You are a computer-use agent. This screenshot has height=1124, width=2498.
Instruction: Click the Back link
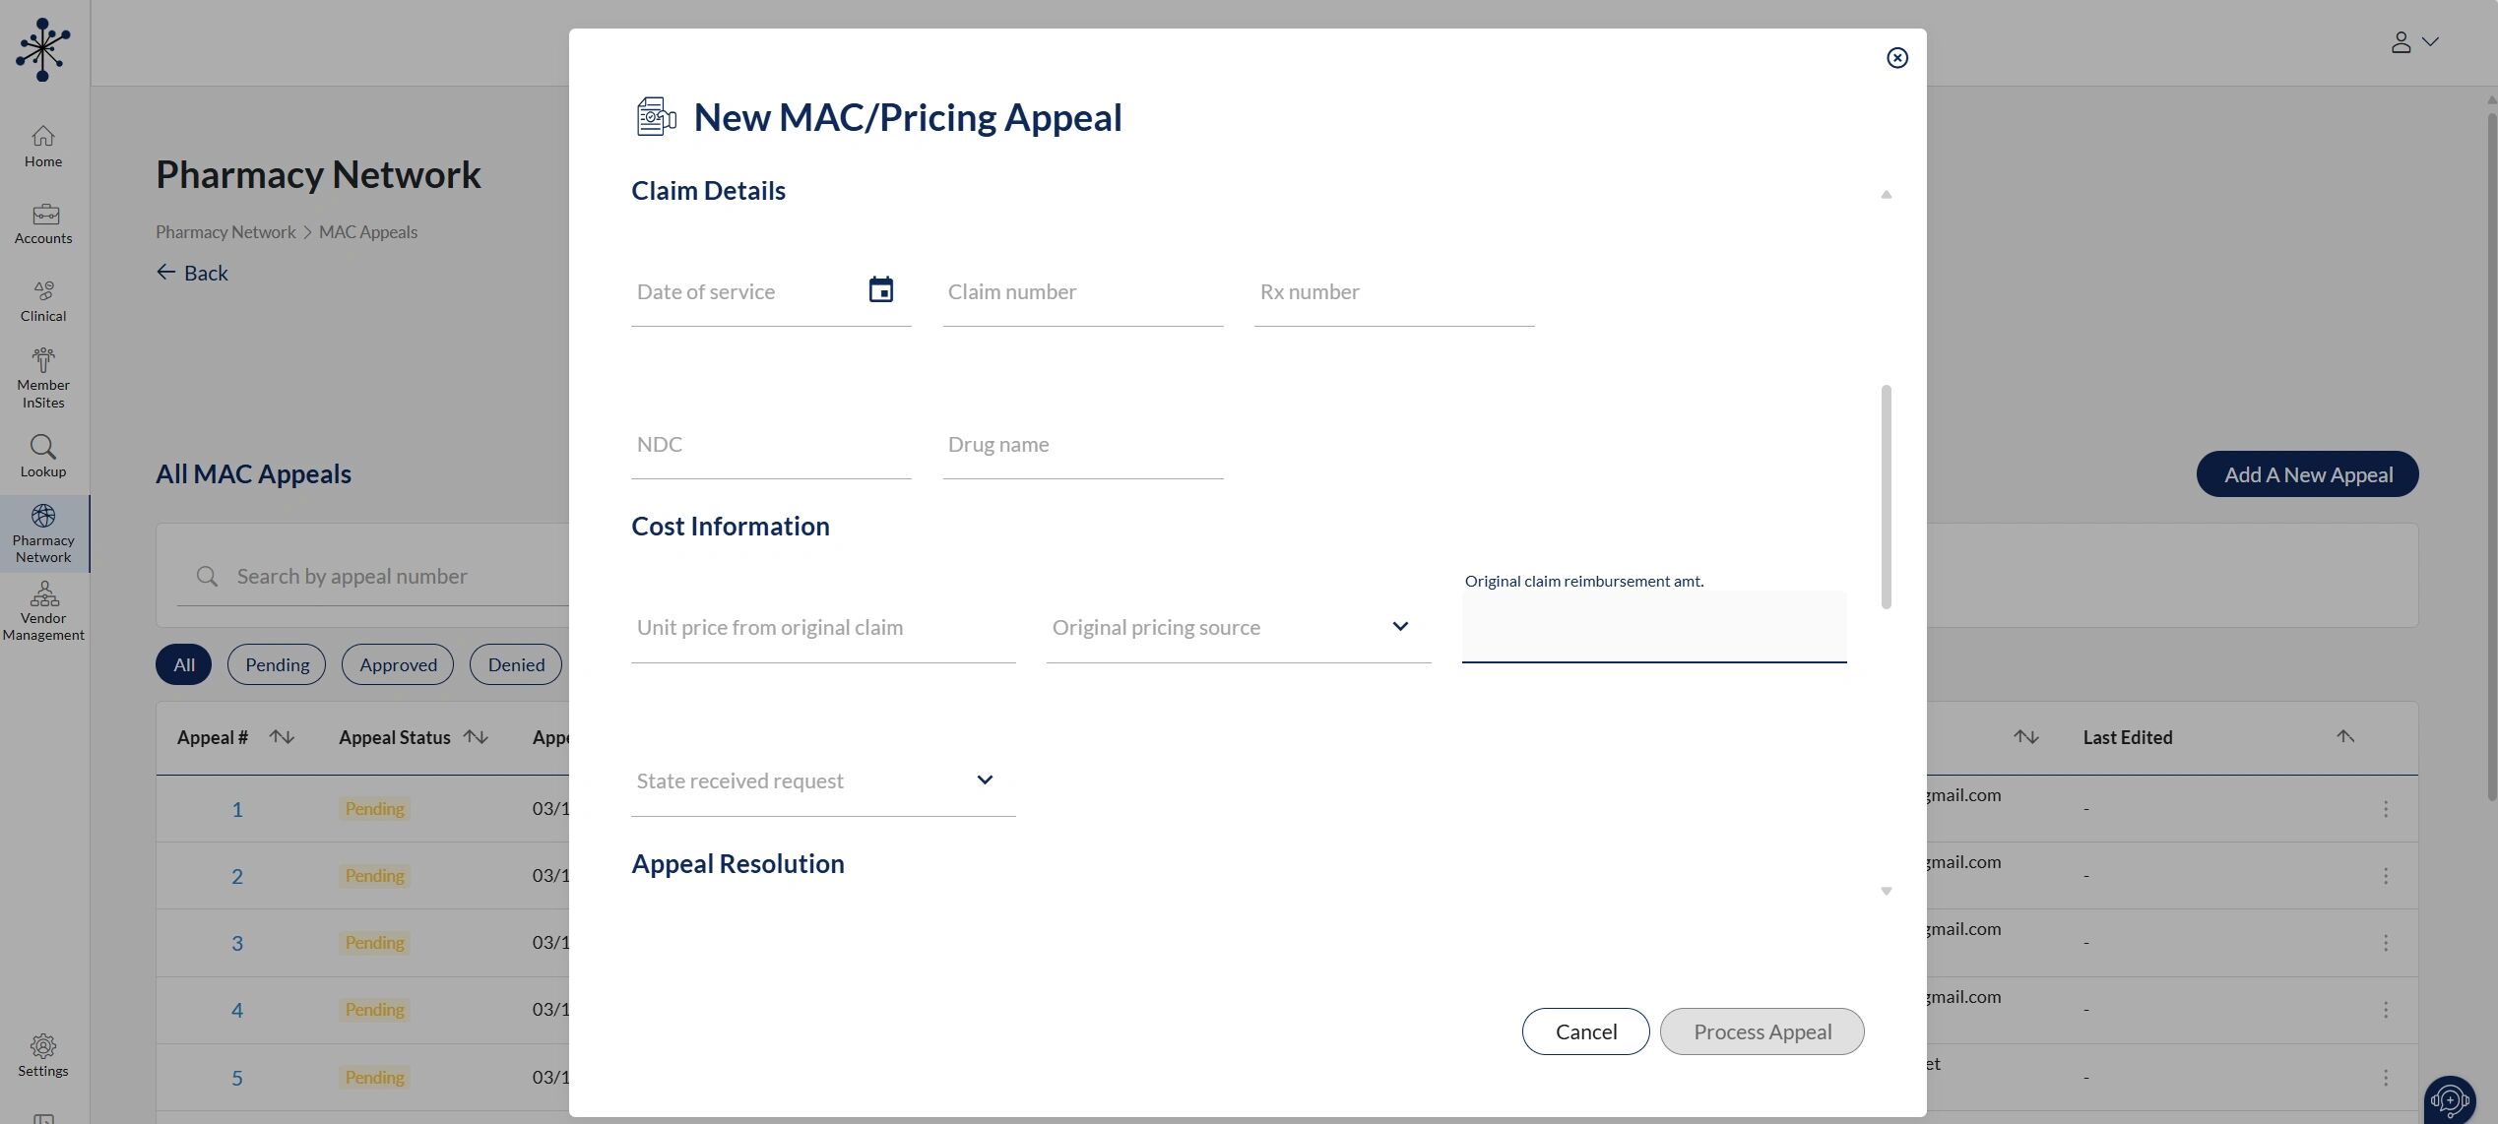[192, 273]
